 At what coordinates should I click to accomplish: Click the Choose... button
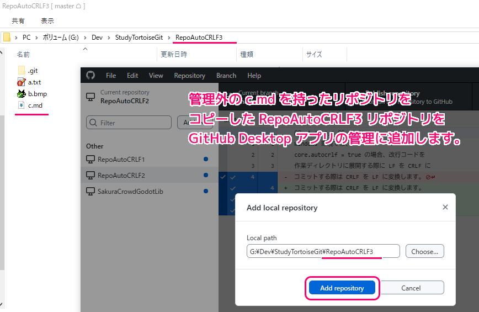click(x=424, y=251)
